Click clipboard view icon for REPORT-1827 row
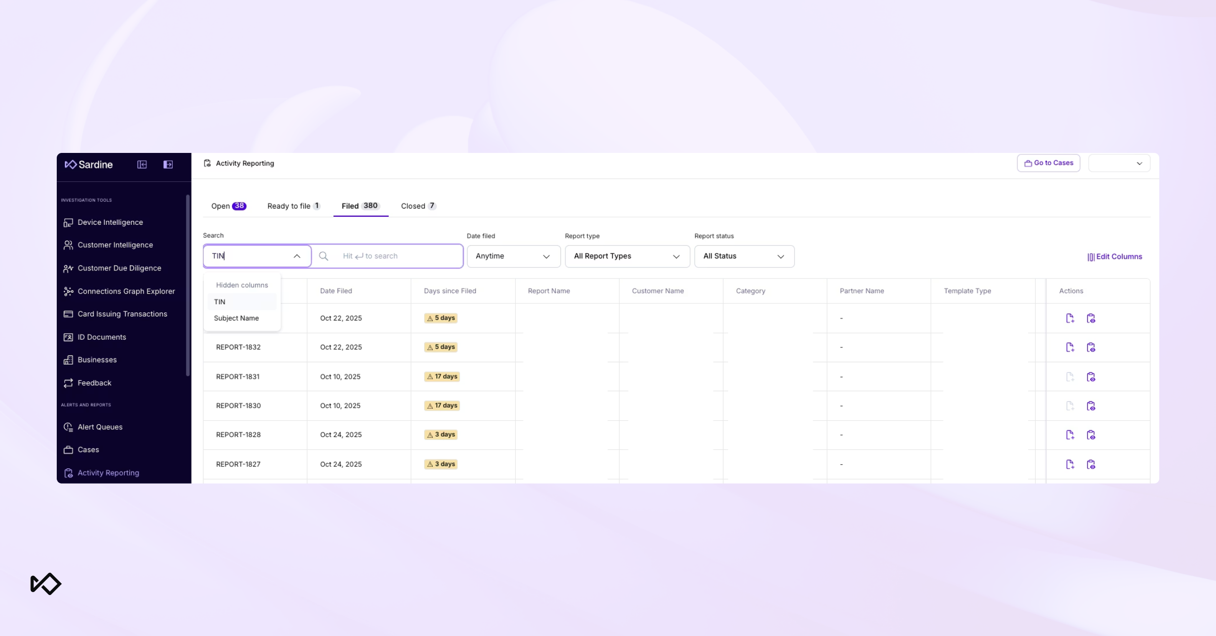 [1091, 464]
